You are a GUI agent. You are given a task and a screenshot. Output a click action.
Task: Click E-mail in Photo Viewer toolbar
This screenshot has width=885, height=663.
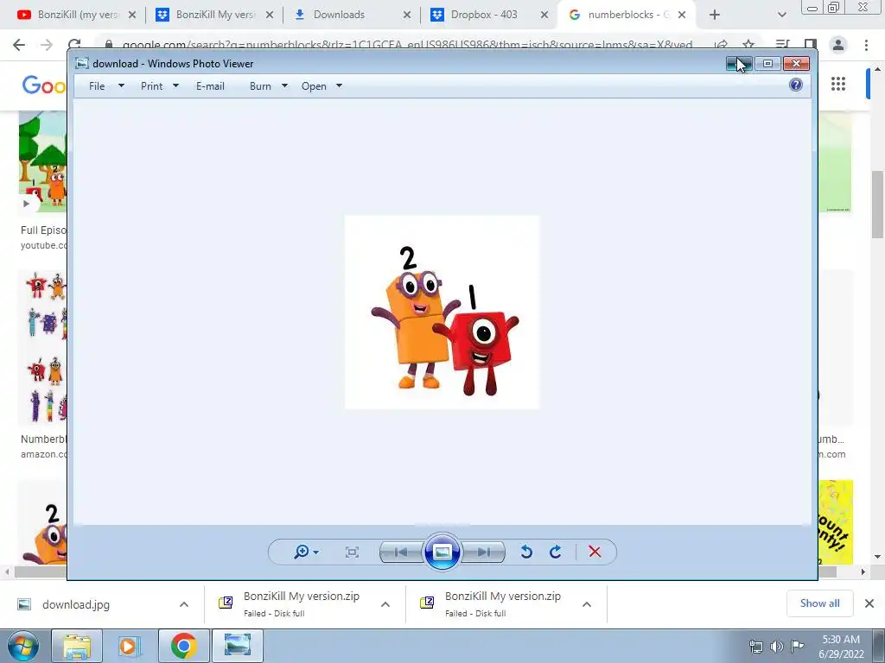[210, 86]
